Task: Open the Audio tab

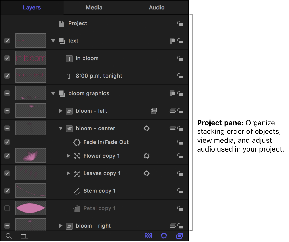Action: pyautogui.click(x=156, y=7)
